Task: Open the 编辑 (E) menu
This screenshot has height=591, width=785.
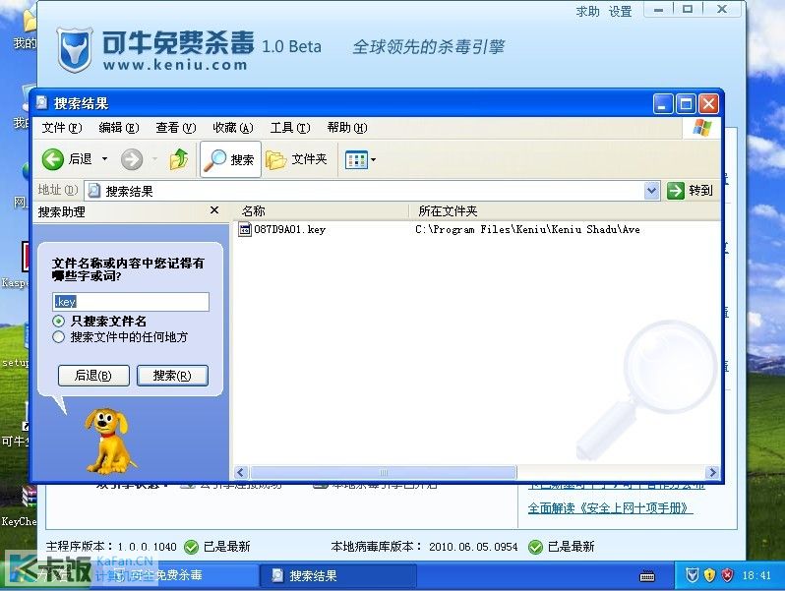Action: [x=119, y=128]
